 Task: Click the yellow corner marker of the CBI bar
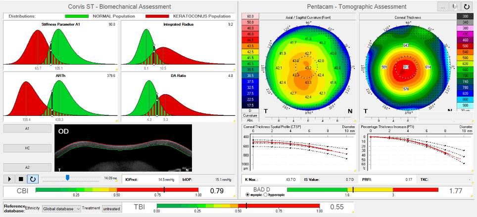(x=234, y=196)
